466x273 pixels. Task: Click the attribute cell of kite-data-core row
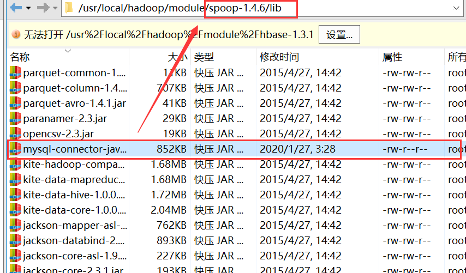407,210
